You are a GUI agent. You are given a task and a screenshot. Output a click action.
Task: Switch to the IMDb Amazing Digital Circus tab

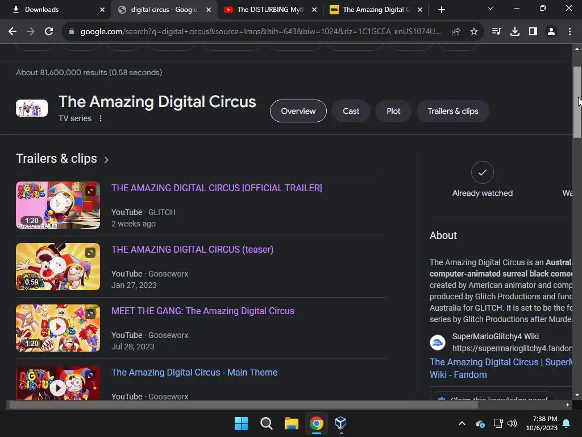376,10
